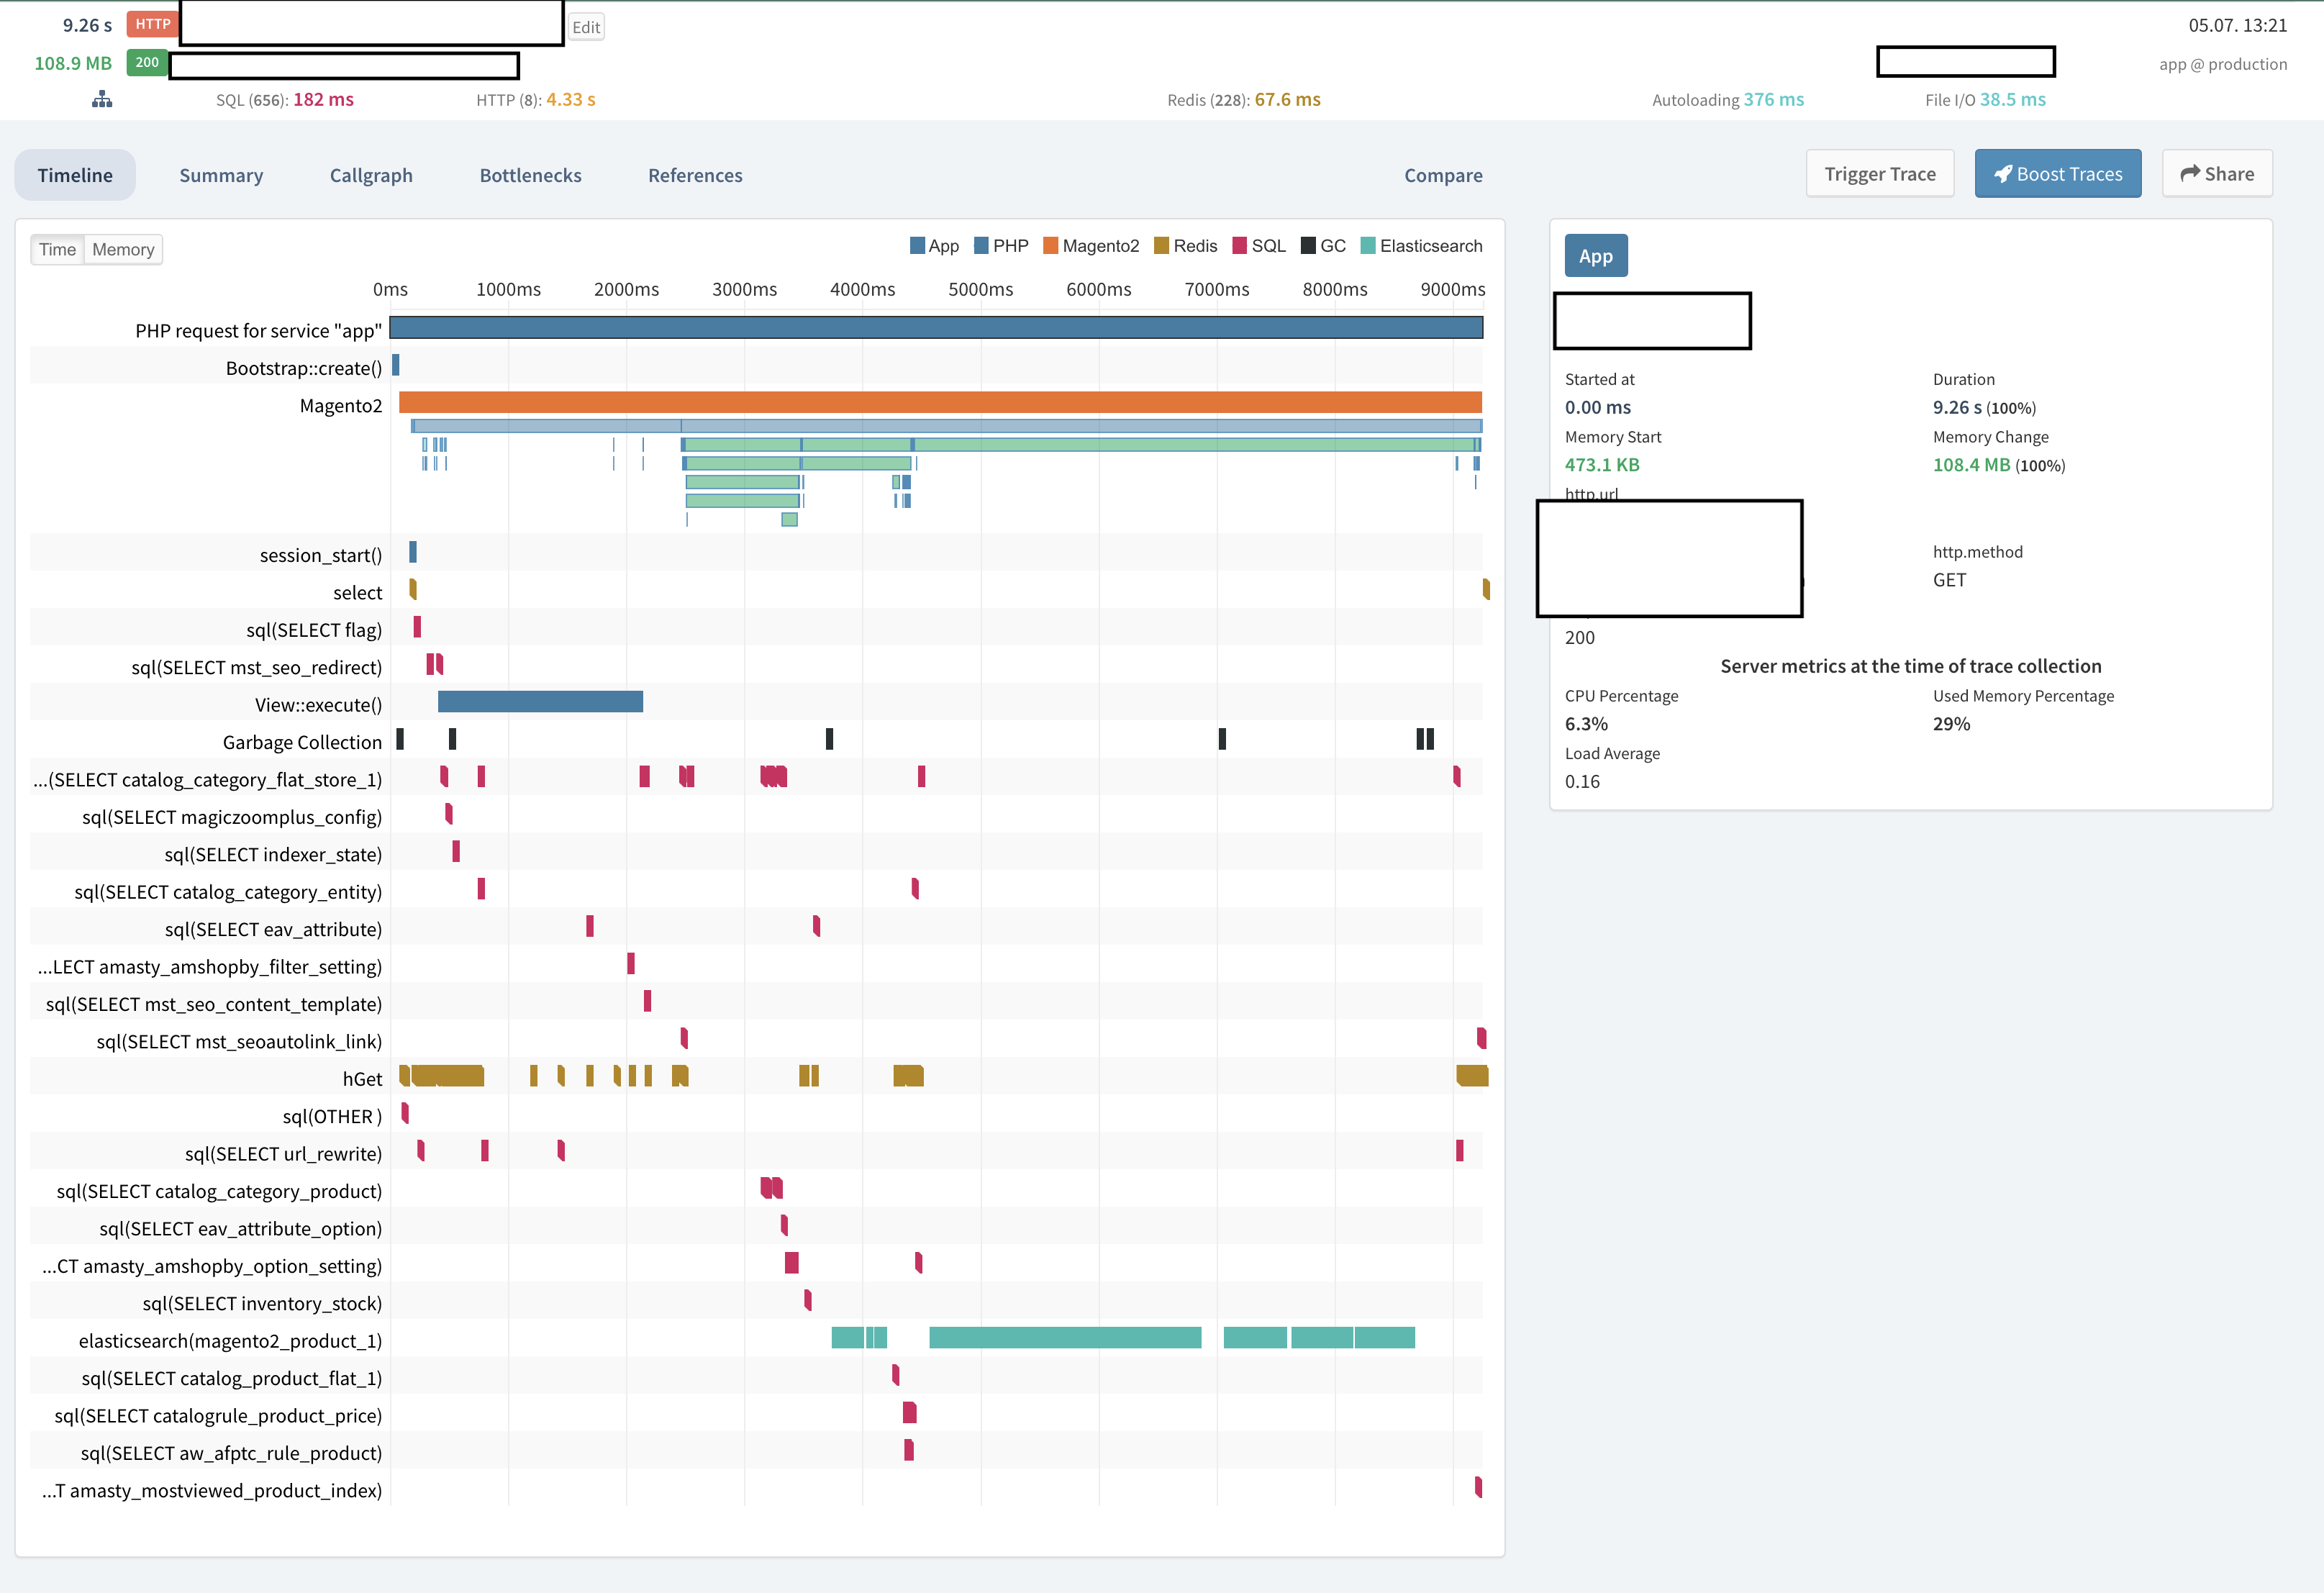Image resolution: width=2324 pixels, height=1593 pixels.
Task: Toggle the Memory view button
Action: 123,249
